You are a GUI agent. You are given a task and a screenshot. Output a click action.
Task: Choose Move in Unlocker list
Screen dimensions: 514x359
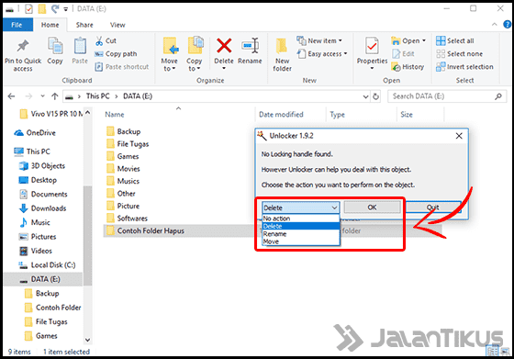tap(301, 241)
